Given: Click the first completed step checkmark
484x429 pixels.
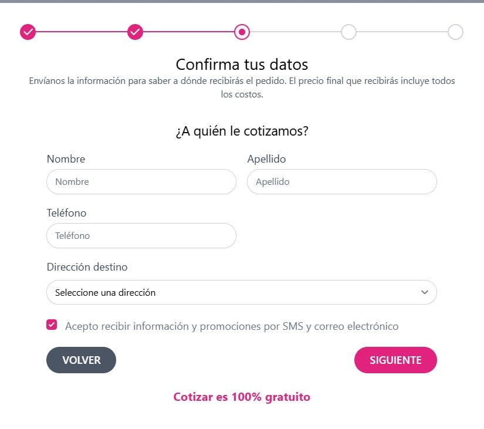Looking at the screenshot, I should coord(28,32).
